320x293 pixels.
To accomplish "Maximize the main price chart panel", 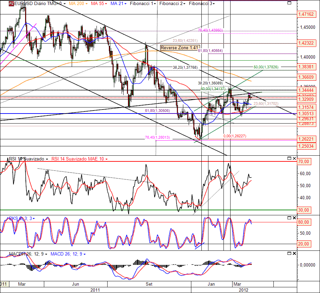I will coord(289,3).
